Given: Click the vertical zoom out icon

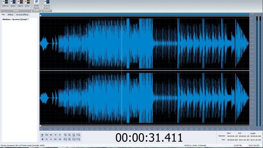Looking at the screenshot, I should [78, 139].
